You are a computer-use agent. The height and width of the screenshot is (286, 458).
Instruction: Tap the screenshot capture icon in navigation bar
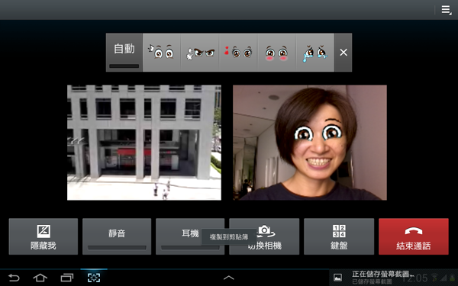coord(94,278)
